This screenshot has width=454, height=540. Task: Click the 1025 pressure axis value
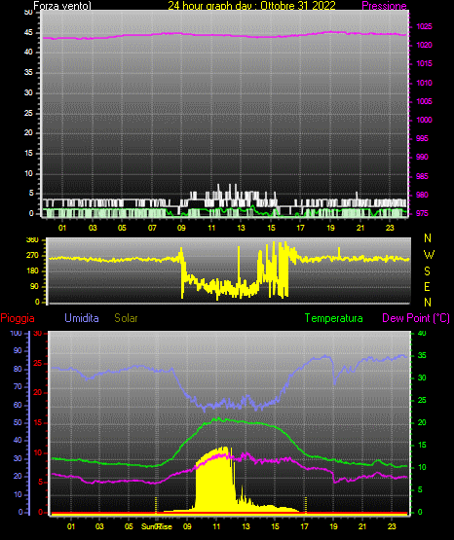[x=424, y=26]
